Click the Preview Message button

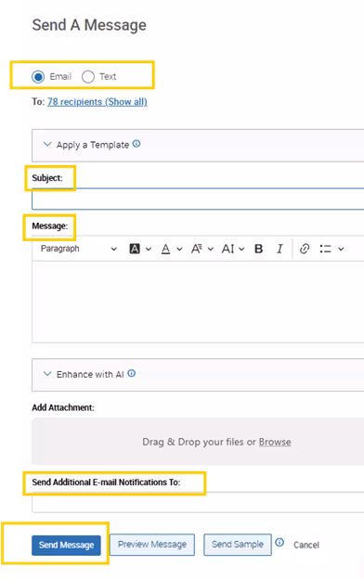point(152,545)
